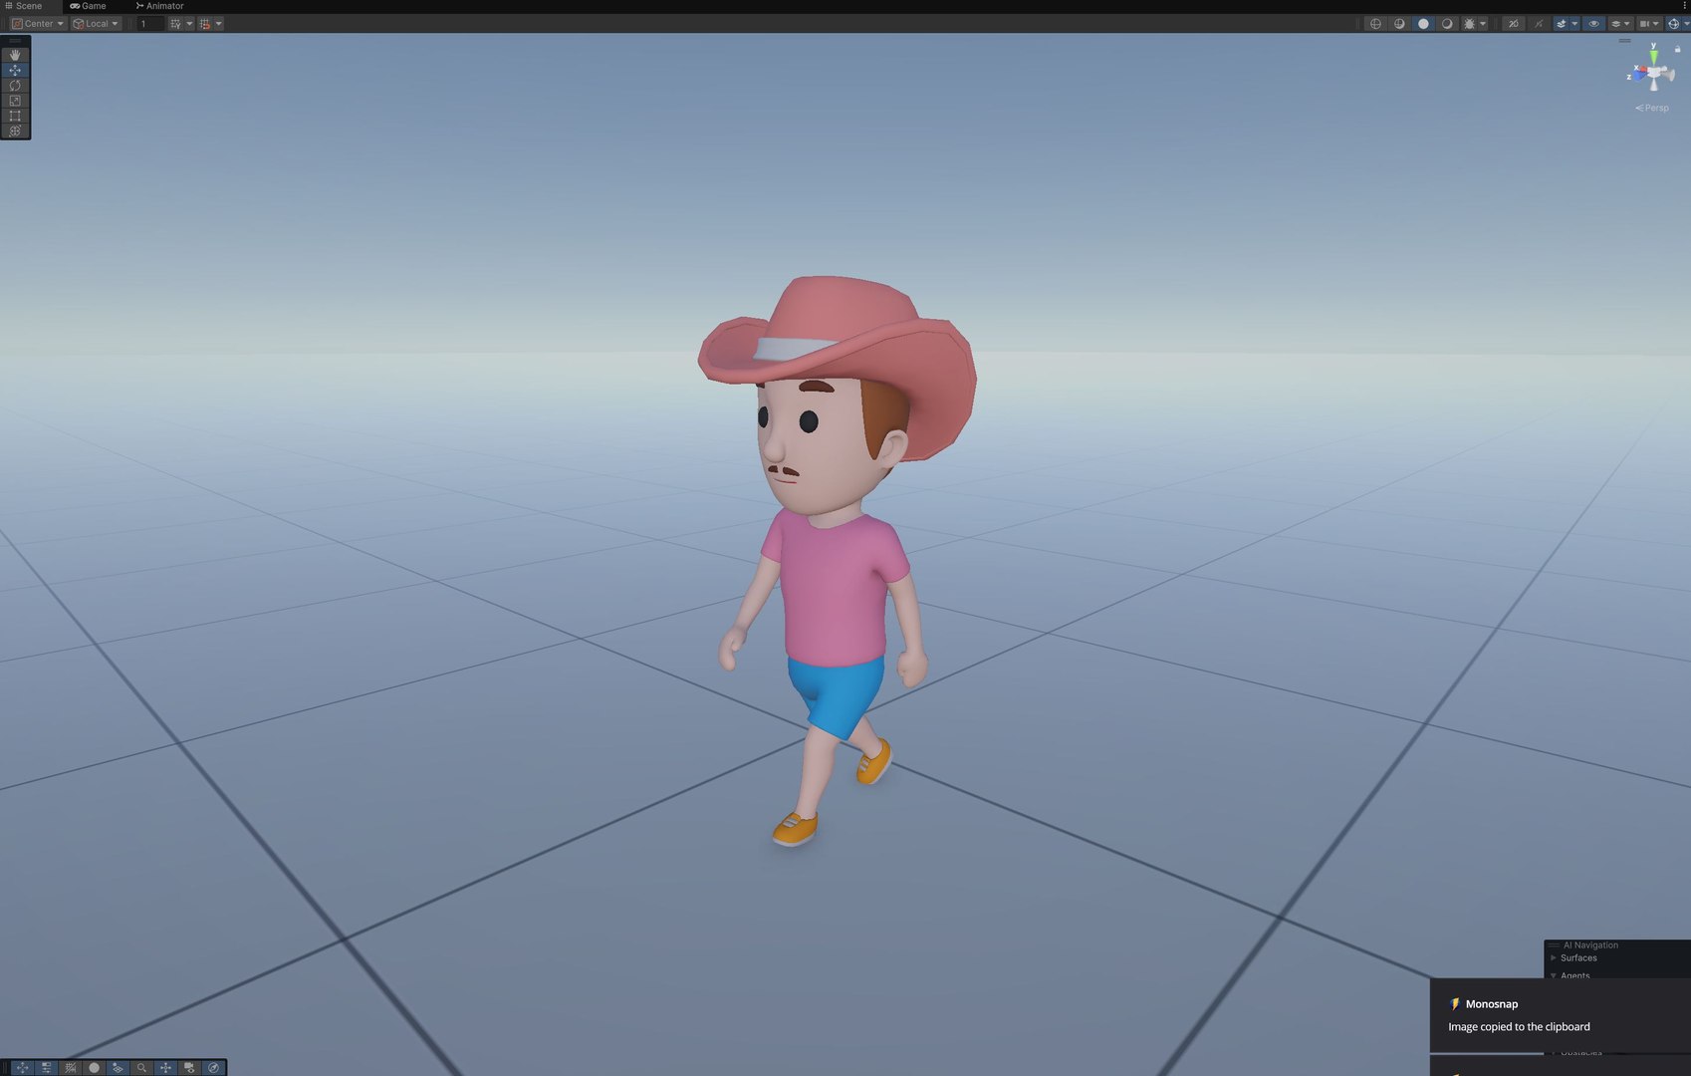The image size is (1691, 1076).
Task: Open the Local handle rotation dropdown
Action: 96,24
